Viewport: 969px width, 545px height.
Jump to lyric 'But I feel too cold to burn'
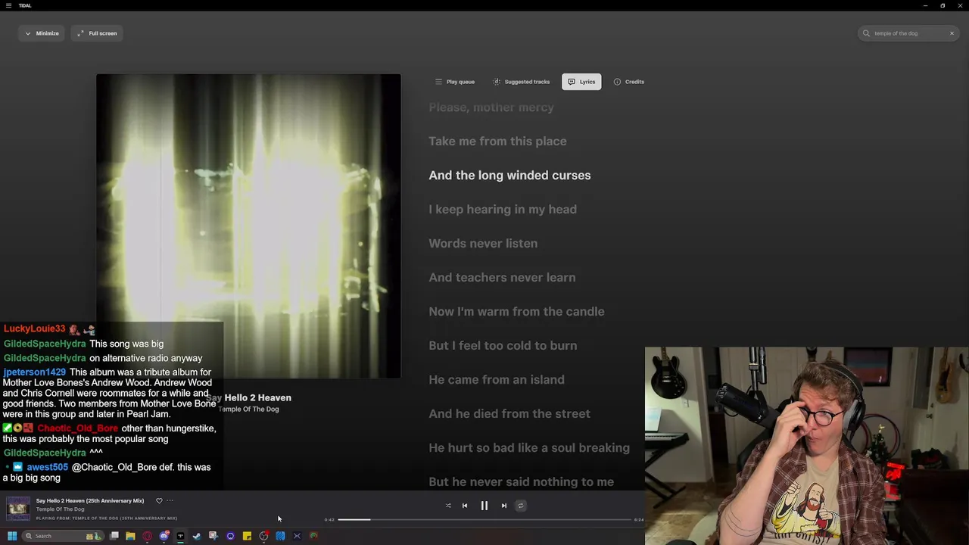click(503, 345)
